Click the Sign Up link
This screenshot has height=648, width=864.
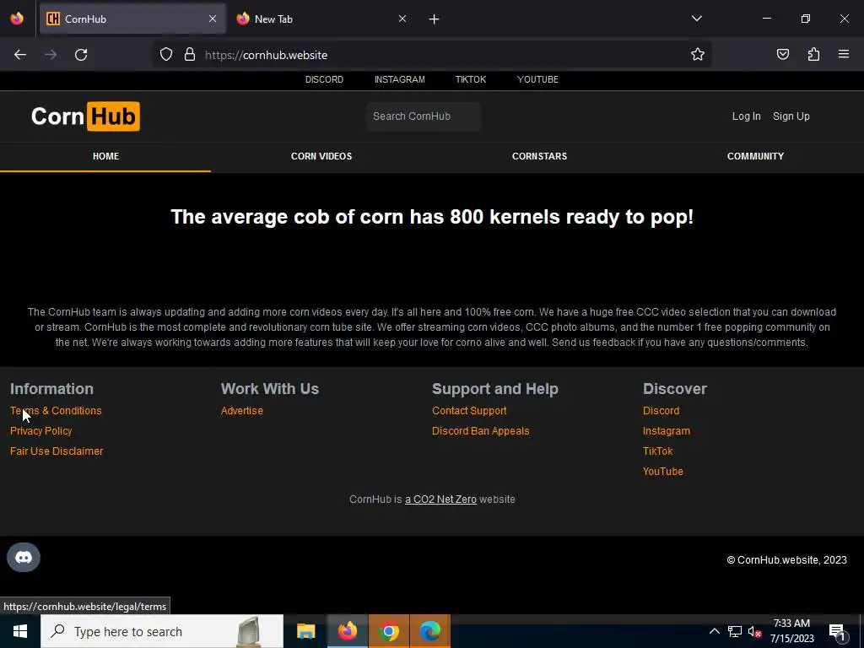click(x=791, y=116)
